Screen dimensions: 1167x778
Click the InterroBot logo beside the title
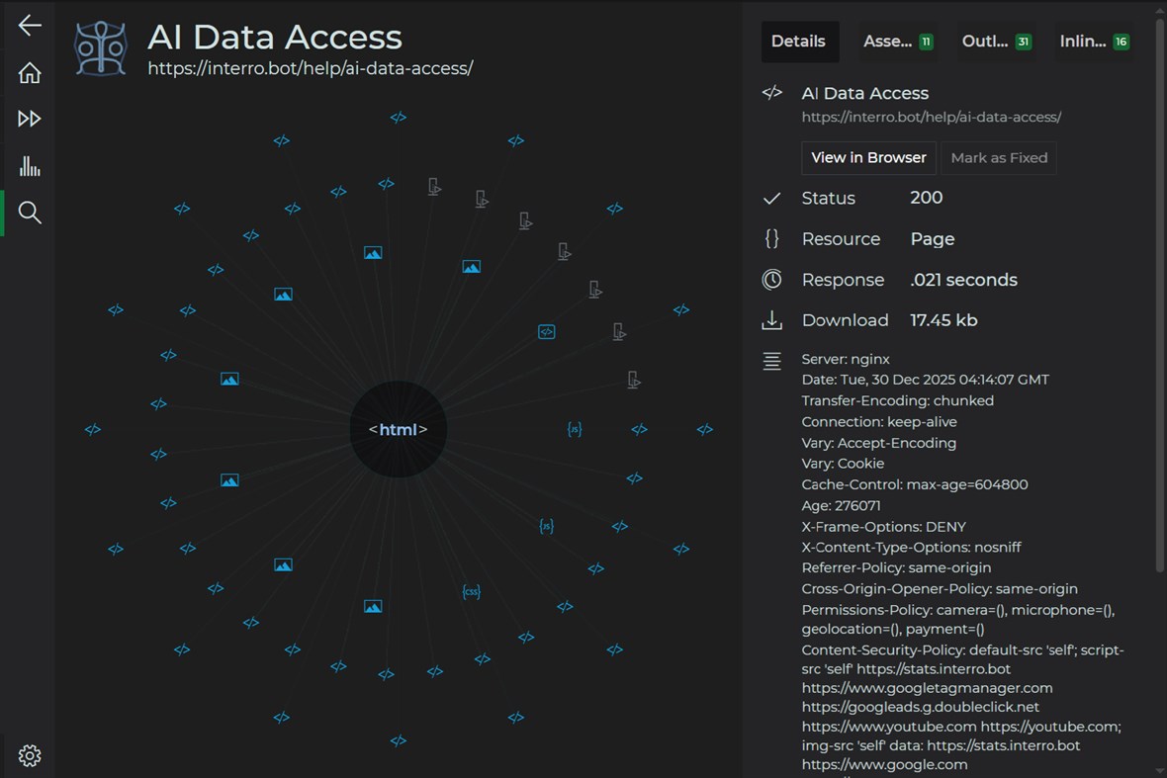[102, 48]
